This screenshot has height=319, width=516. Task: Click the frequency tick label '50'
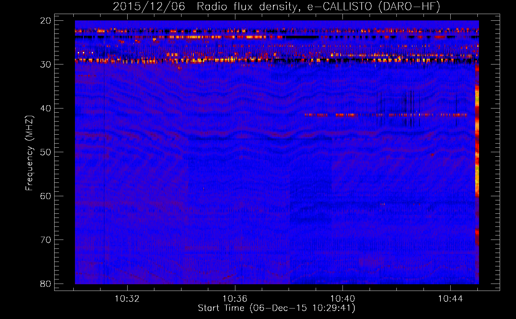[46, 152]
